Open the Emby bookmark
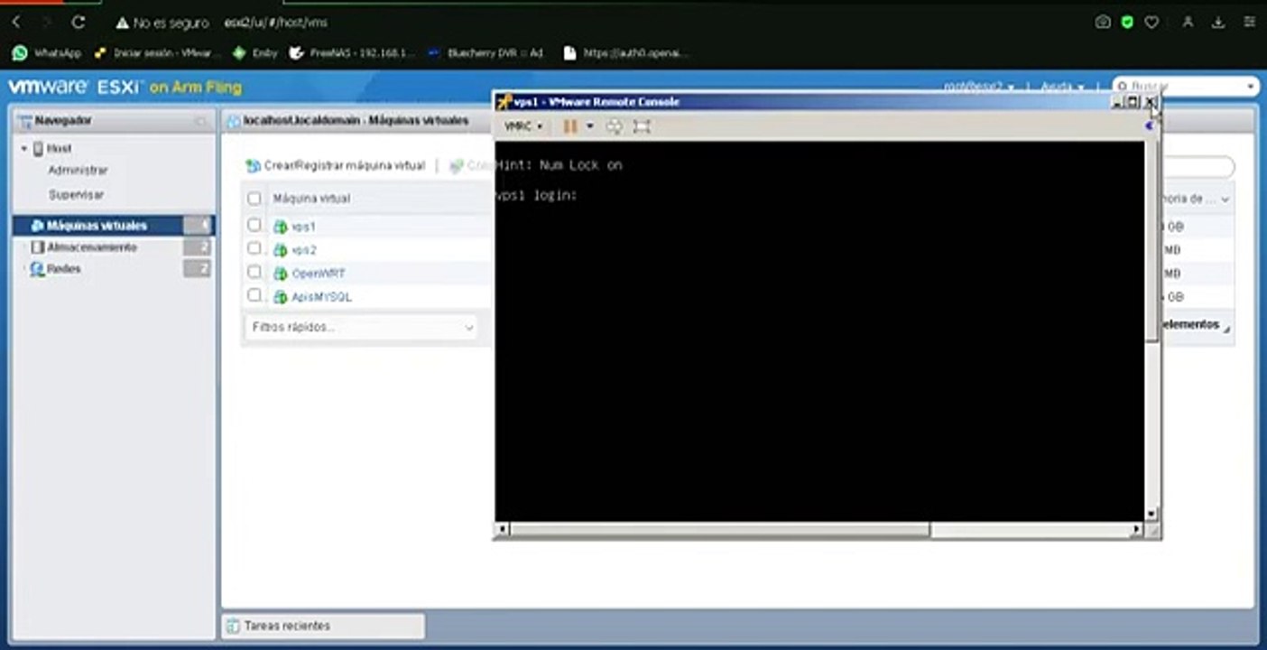This screenshot has width=1267, height=650. 255,53
